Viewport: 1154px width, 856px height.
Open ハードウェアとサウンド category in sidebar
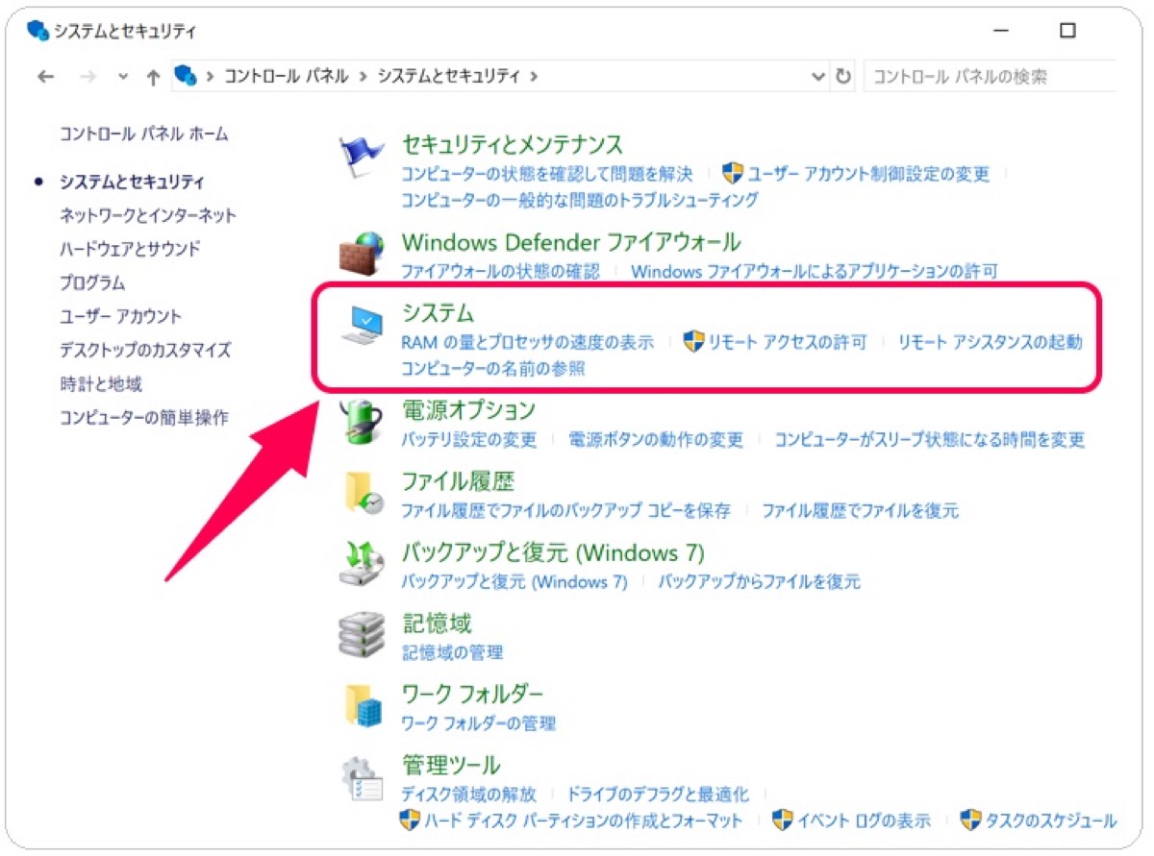tap(130, 249)
